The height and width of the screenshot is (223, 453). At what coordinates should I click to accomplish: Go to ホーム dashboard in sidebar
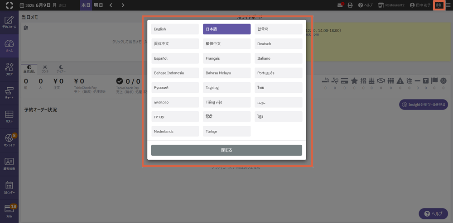pyautogui.click(x=9, y=46)
